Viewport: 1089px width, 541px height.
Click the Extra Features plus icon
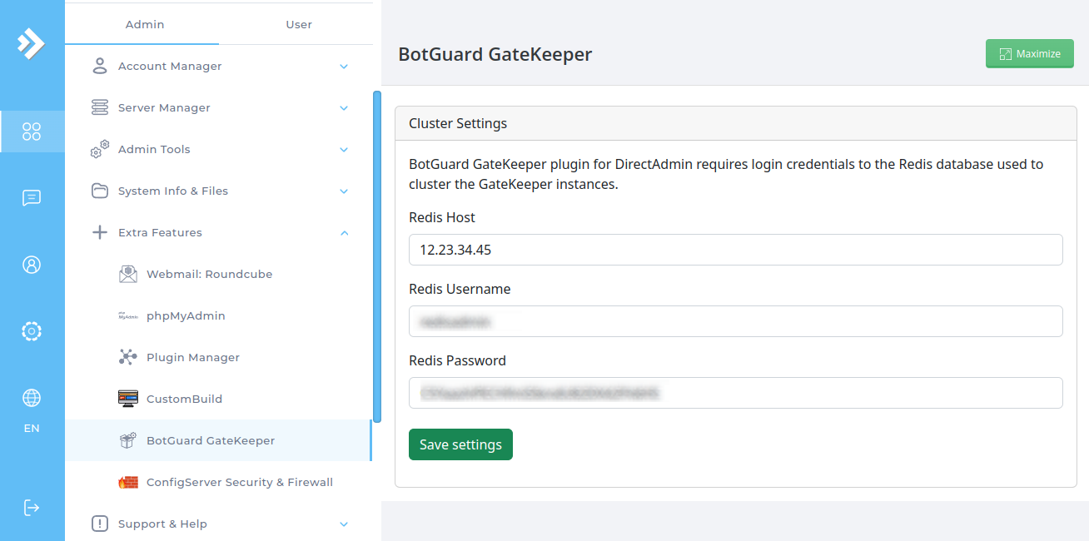coord(100,232)
